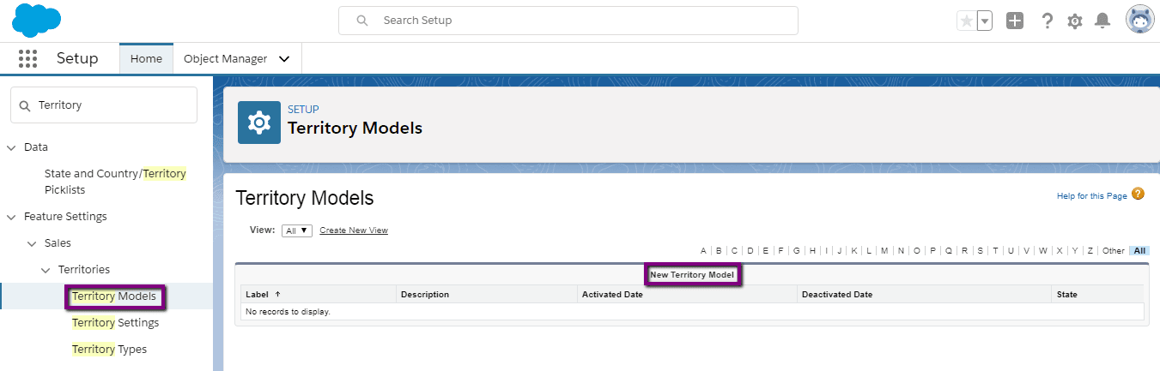This screenshot has height=371, width=1160.
Task: Click the Search Setup input field
Action: point(568,21)
